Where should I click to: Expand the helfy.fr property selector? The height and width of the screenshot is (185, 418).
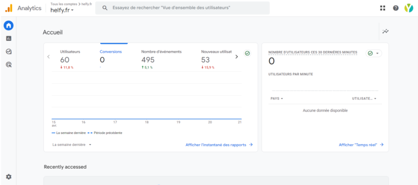pos(62,10)
